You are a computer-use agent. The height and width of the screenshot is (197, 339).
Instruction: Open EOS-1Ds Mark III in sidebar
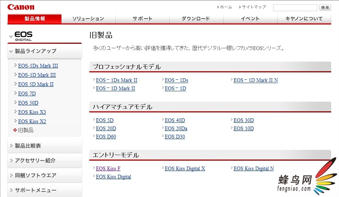[x=38, y=66]
